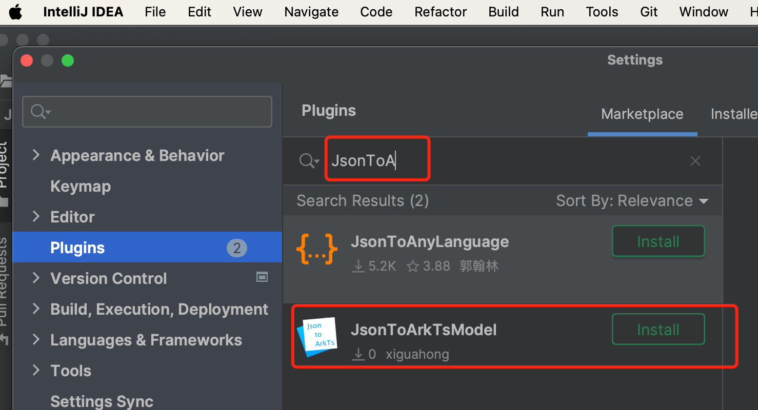Open plugin search options magnifier icon
Image resolution: width=758 pixels, height=410 pixels.
tap(309, 161)
